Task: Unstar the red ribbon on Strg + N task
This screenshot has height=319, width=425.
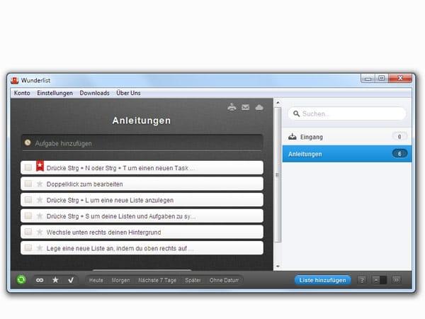Action: 40,166
